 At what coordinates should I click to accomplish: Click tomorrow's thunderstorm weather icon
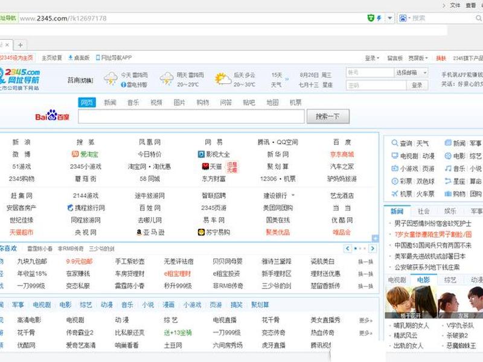(x=167, y=78)
